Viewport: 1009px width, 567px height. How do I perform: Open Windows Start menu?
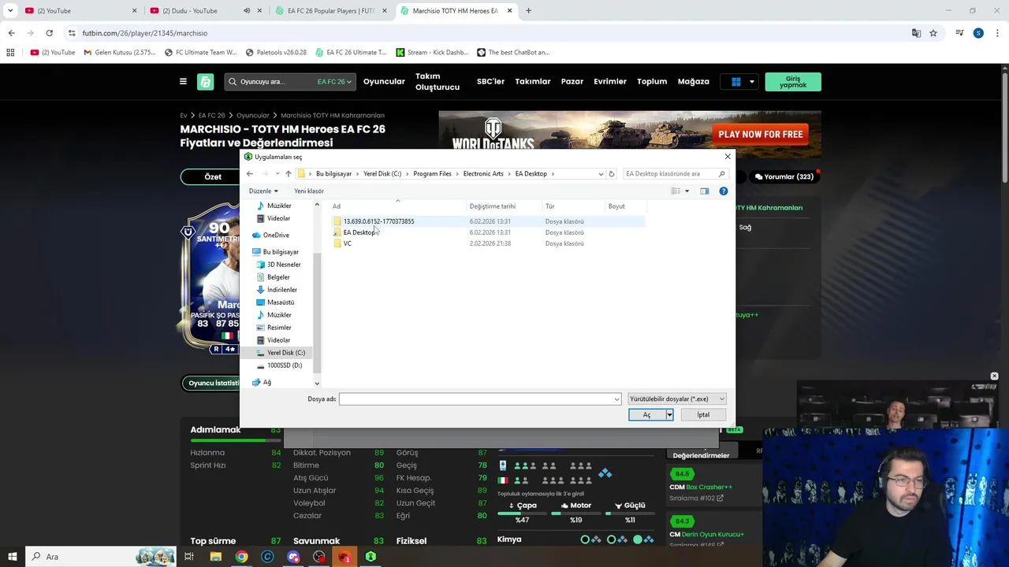12,557
